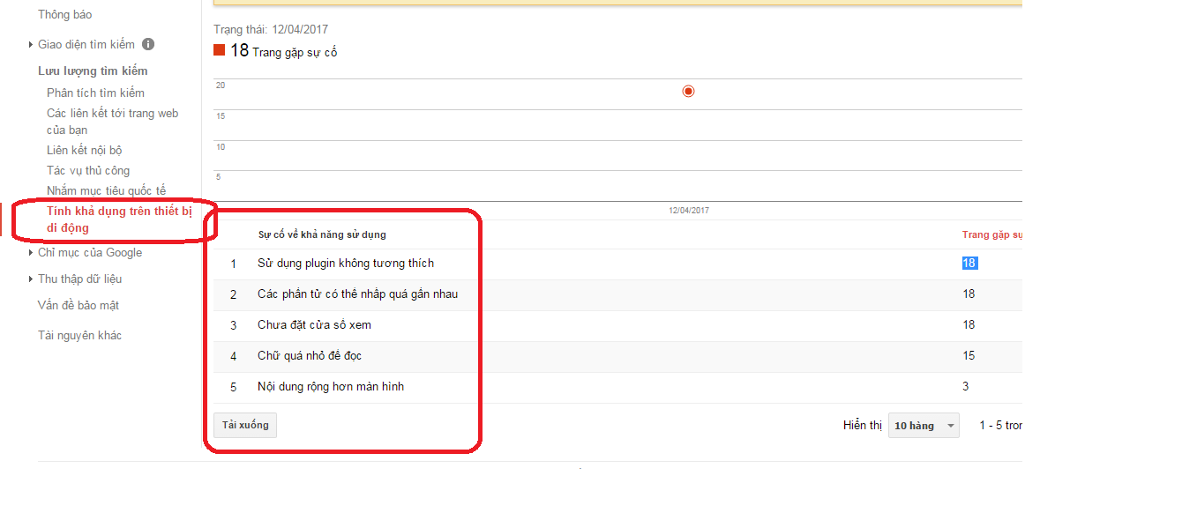
Task: Go to Liên kết nội bộ
Action: 85,151
